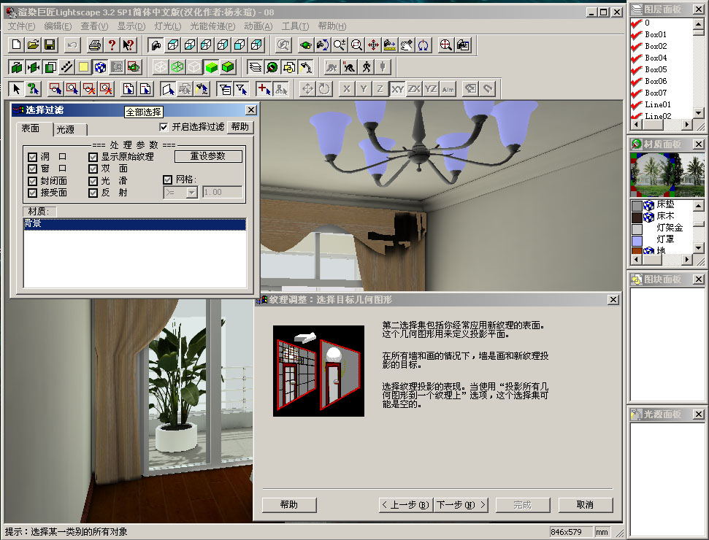Image resolution: width=709 pixels, height=540 pixels.
Task: Click the 下一步 button
Action: [461, 505]
